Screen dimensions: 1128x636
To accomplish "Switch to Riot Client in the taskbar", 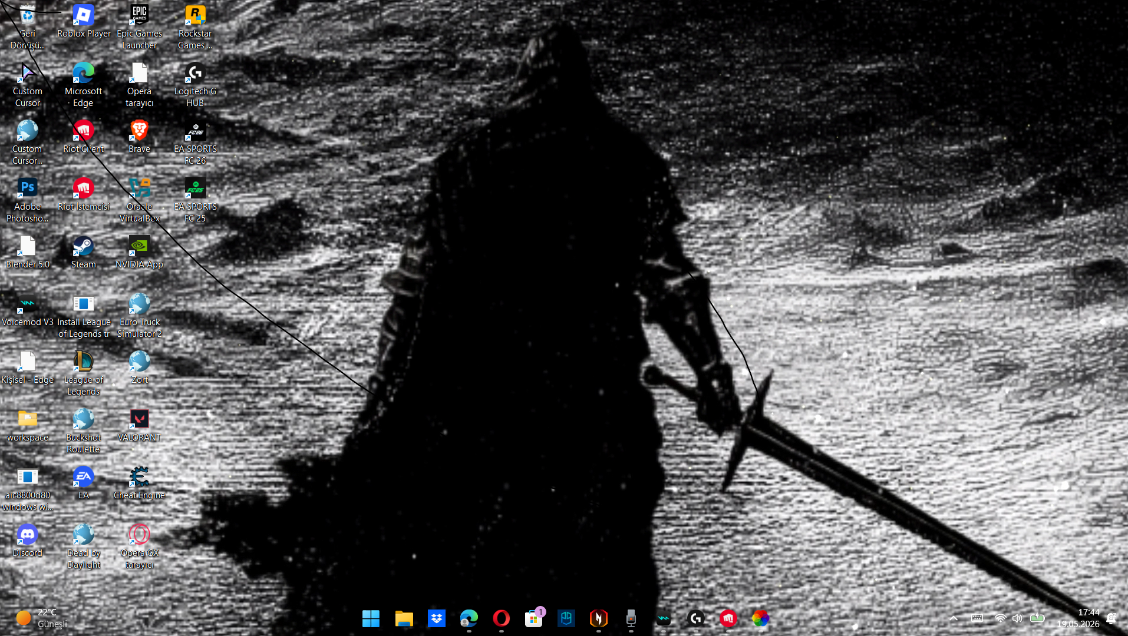I will pyautogui.click(x=728, y=618).
